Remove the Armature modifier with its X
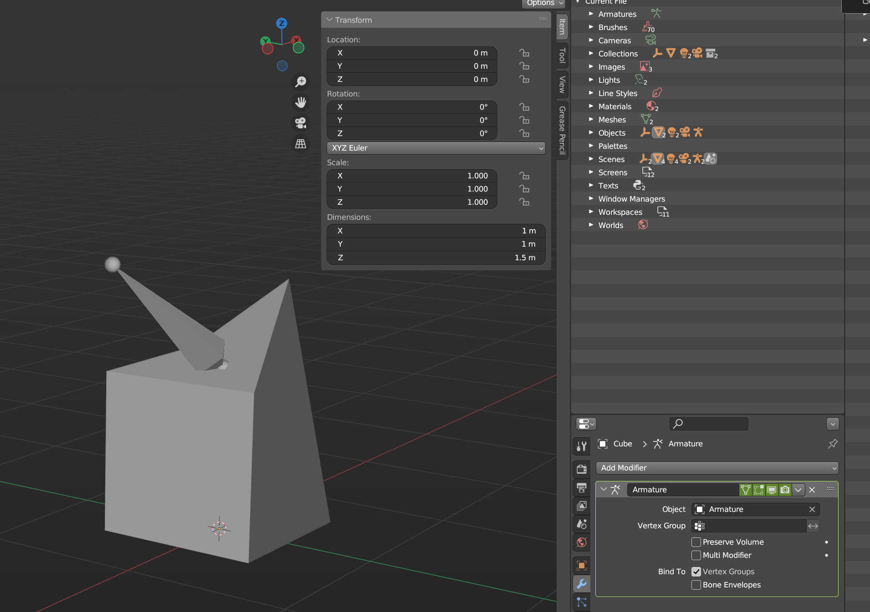Image resolution: width=870 pixels, height=612 pixels. [x=812, y=490]
